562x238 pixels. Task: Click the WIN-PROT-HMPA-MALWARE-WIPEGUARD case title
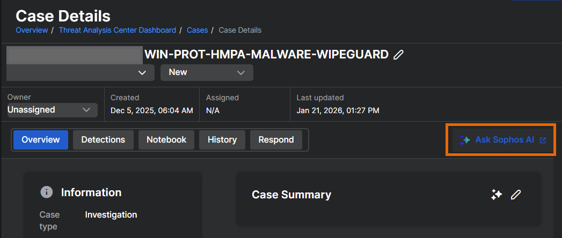266,55
